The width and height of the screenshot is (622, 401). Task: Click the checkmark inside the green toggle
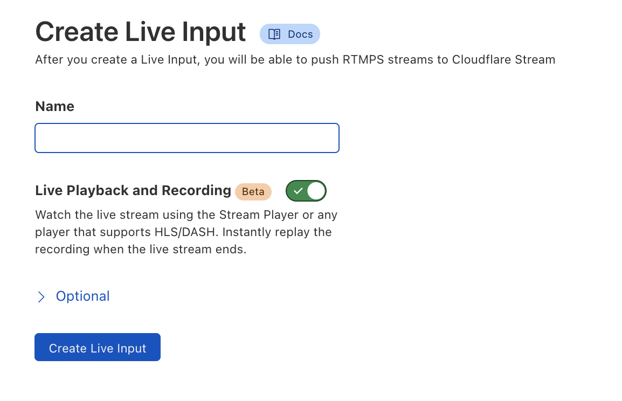tap(299, 191)
